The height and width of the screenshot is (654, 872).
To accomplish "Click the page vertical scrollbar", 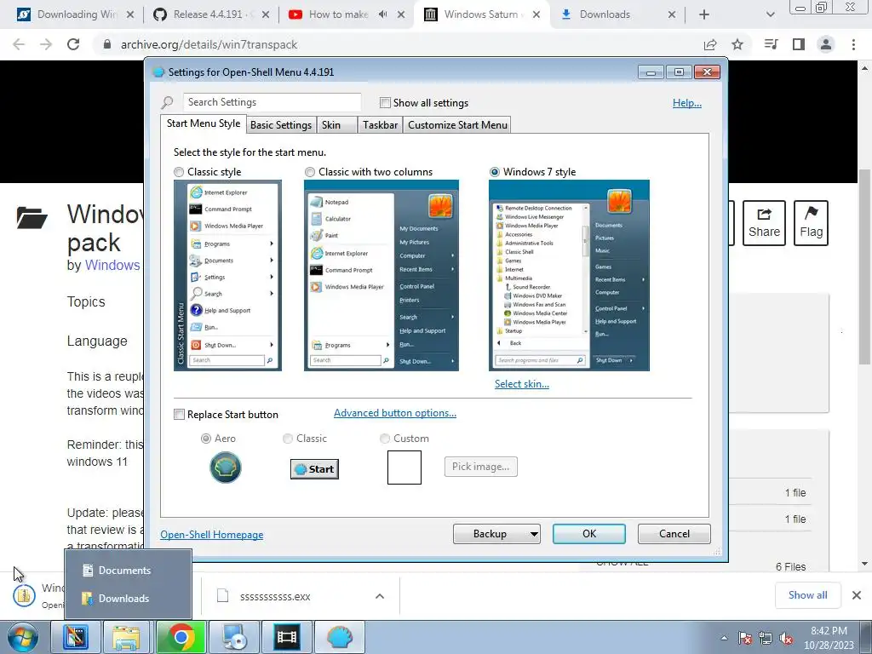I will click(864, 267).
